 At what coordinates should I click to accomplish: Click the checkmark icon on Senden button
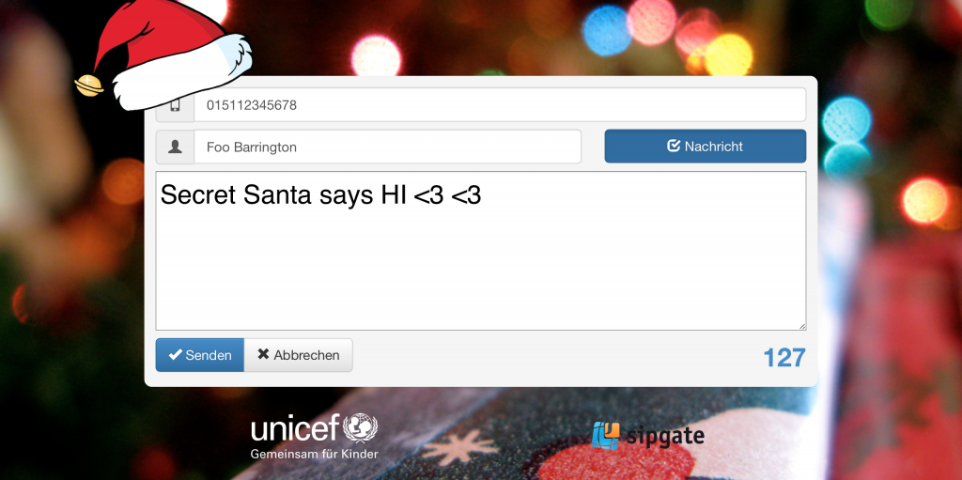coord(175,355)
